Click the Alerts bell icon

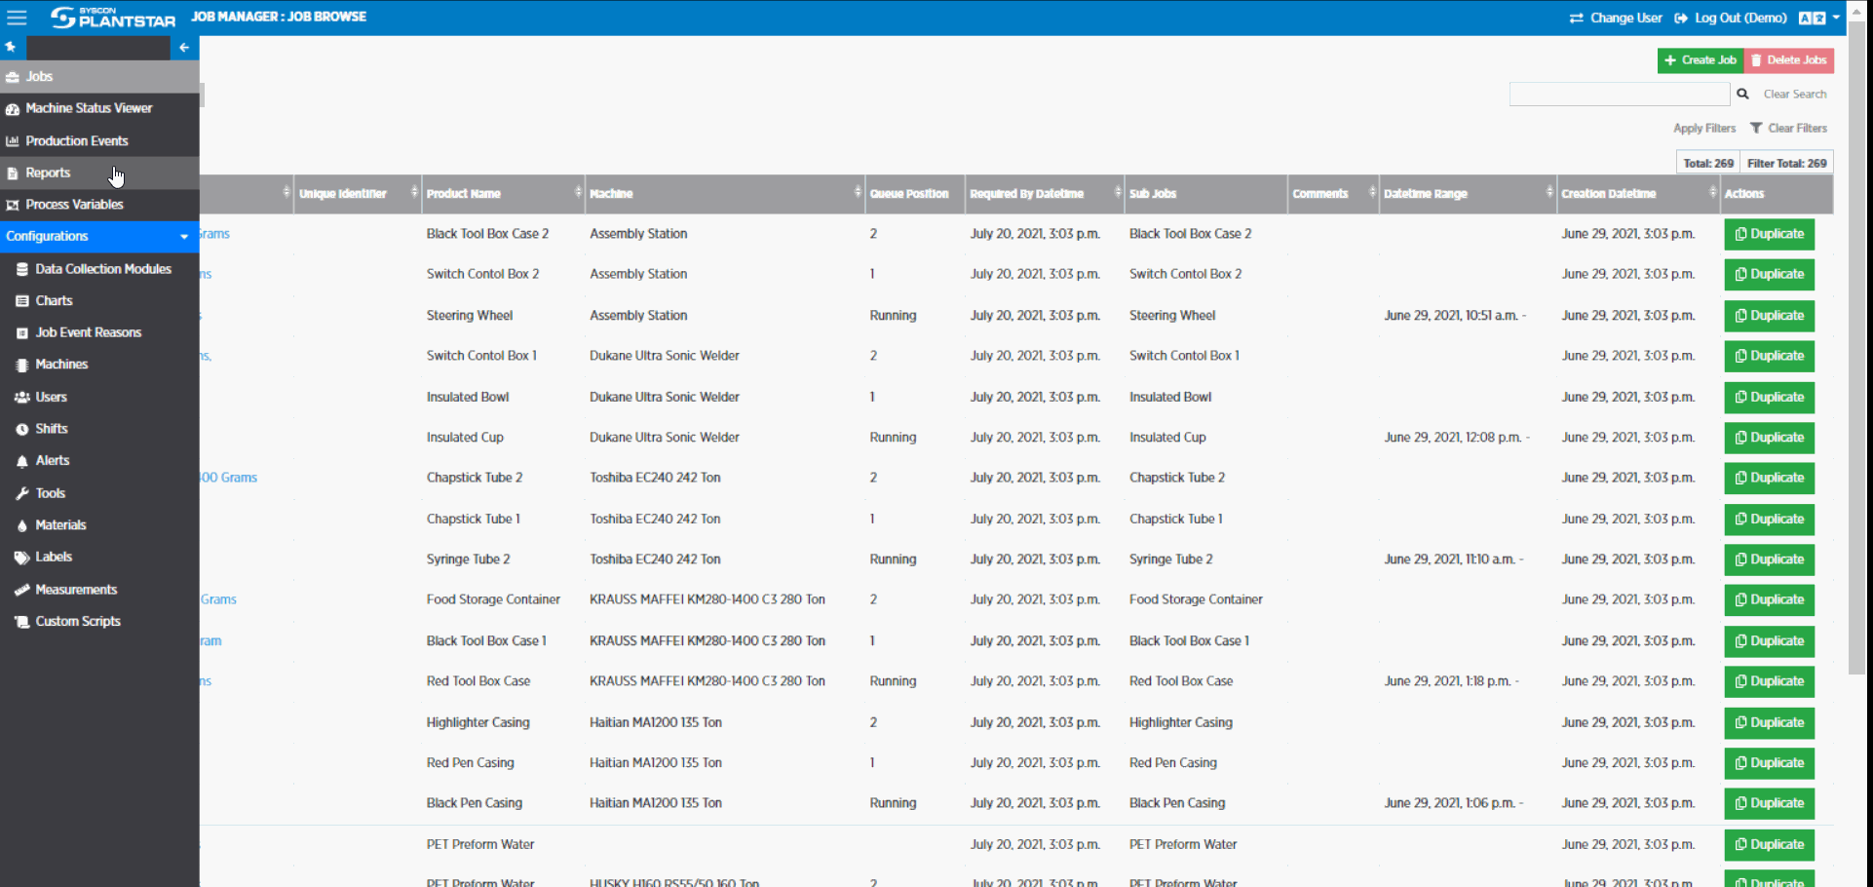tap(22, 462)
